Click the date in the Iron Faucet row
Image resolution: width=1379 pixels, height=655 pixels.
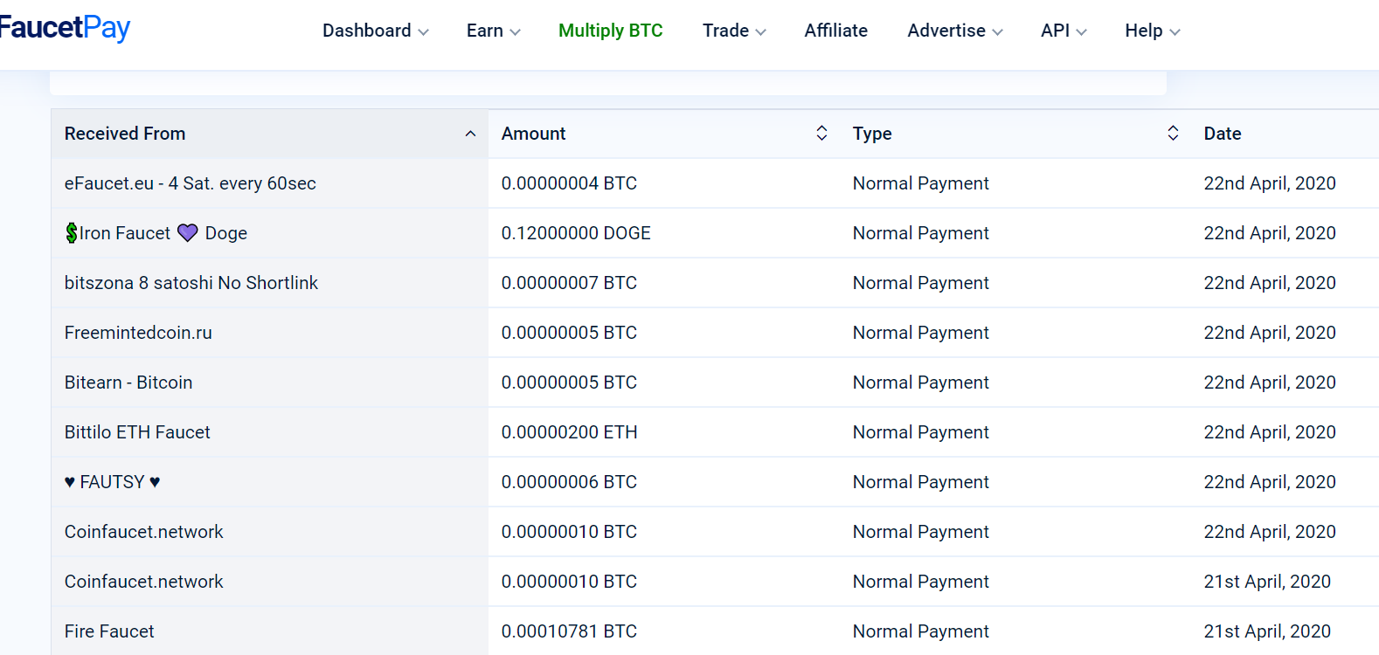tap(1270, 233)
